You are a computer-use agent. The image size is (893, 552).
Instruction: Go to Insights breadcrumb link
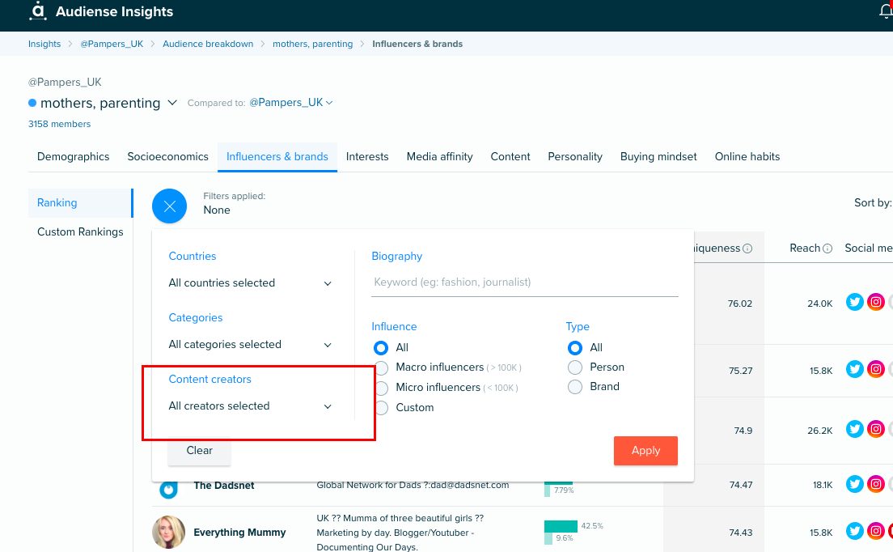click(x=44, y=44)
